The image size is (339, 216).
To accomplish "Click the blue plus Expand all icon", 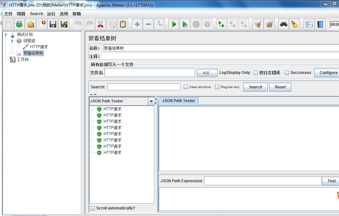I will [137, 24].
